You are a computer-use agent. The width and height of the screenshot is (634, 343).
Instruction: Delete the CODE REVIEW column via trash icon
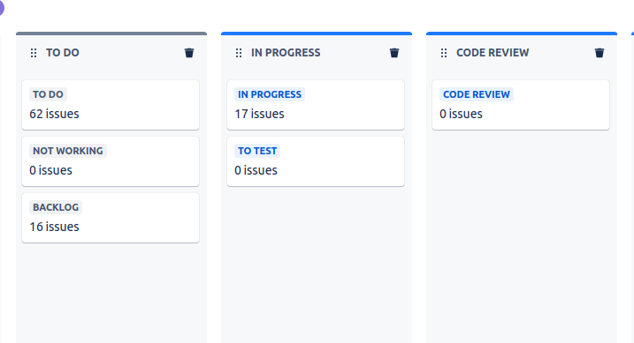(600, 53)
